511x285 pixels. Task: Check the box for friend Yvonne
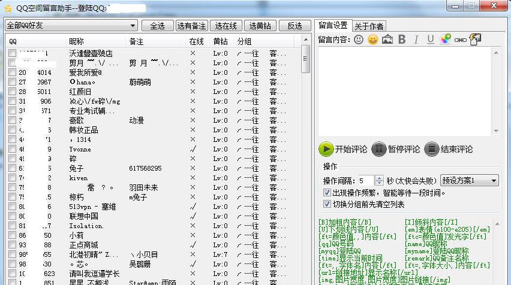point(13,149)
